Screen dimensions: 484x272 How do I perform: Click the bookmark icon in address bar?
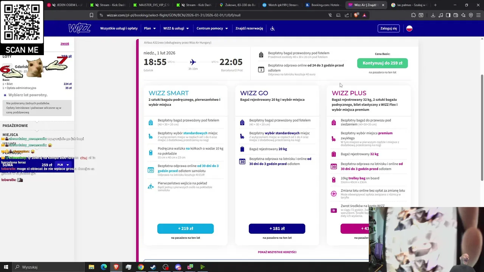[x=92, y=15]
